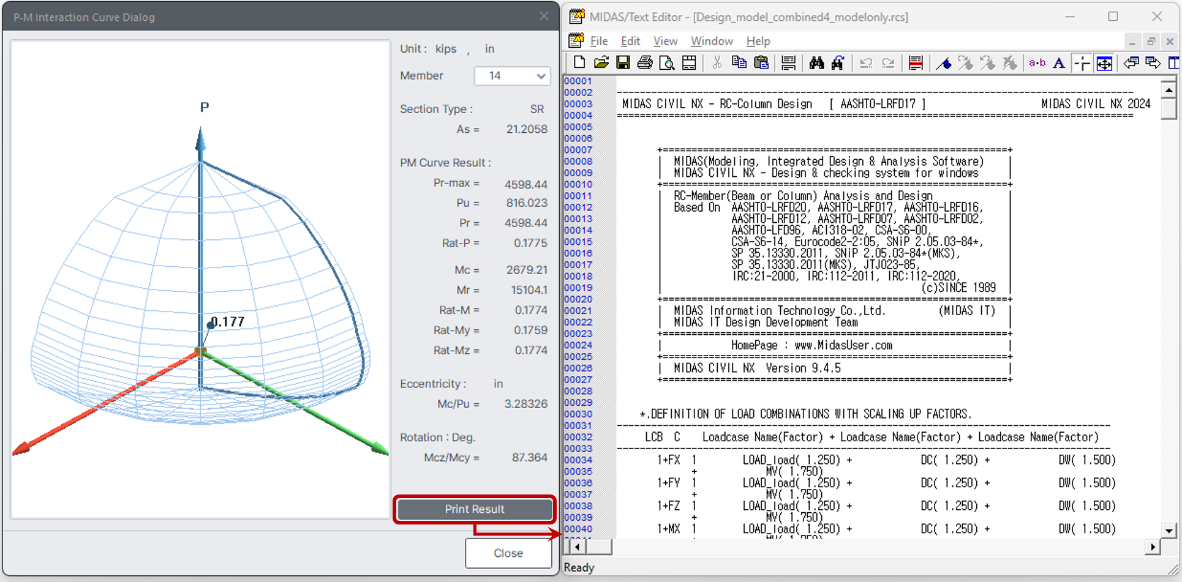
Task: Toggle the four-arrow move mode icon
Action: (x=1104, y=63)
